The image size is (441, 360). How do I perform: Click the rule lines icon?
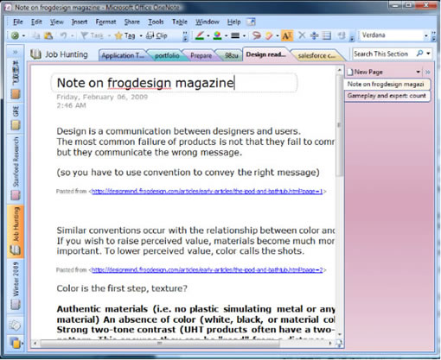[x=327, y=35]
